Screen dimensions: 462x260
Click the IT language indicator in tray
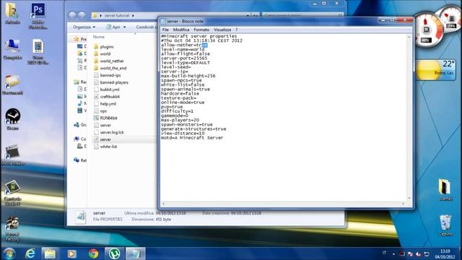point(384,253)
